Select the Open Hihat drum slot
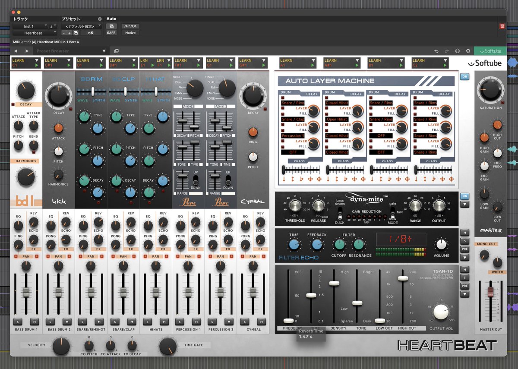Viewport: 518px width, 369px height. point(338,120)
